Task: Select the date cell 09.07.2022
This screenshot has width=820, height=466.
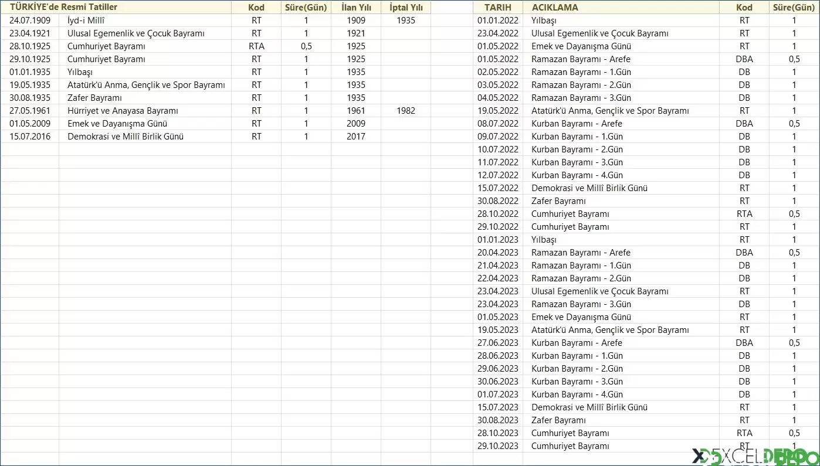Action: pos(498,137)
